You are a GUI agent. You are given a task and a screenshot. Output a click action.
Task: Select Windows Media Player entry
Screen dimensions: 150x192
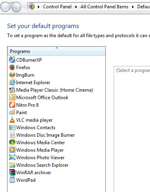coord(40,150)
